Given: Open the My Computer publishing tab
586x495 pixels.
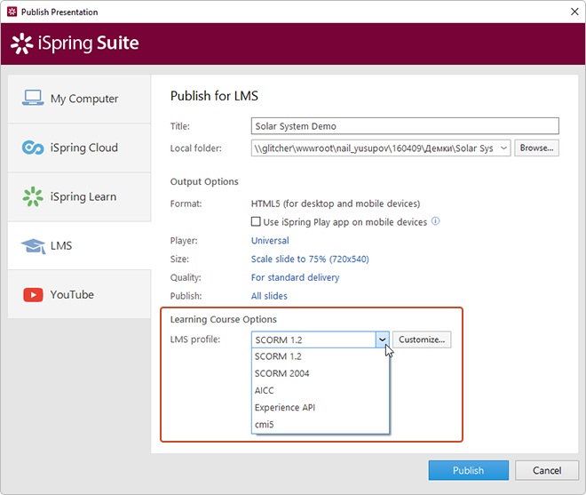Looking at the screenshot, I should (79, 99).
